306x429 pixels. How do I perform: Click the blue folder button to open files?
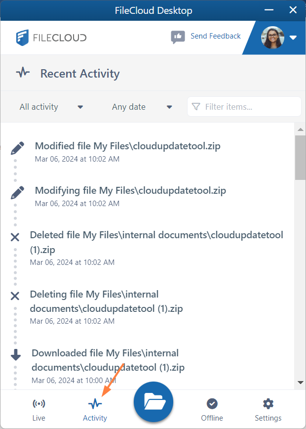153,402
